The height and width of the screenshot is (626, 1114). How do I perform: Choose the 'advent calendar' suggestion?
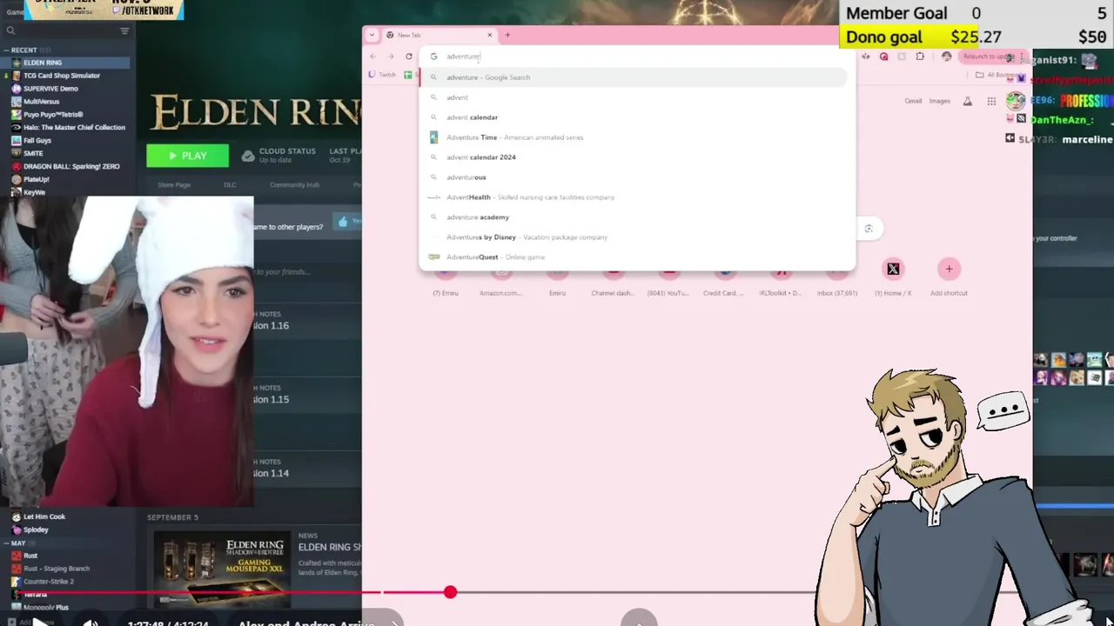pyautogui.click(x=633, y=117)
